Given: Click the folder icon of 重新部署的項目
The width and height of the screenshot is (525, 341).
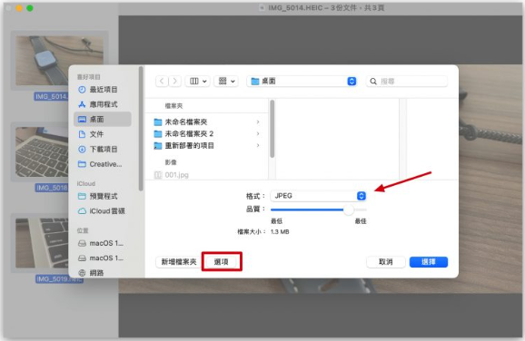Looking at the screenshot, I should pos(158,145).
